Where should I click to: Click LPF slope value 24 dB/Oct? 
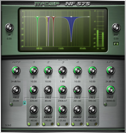pos(110,81)
